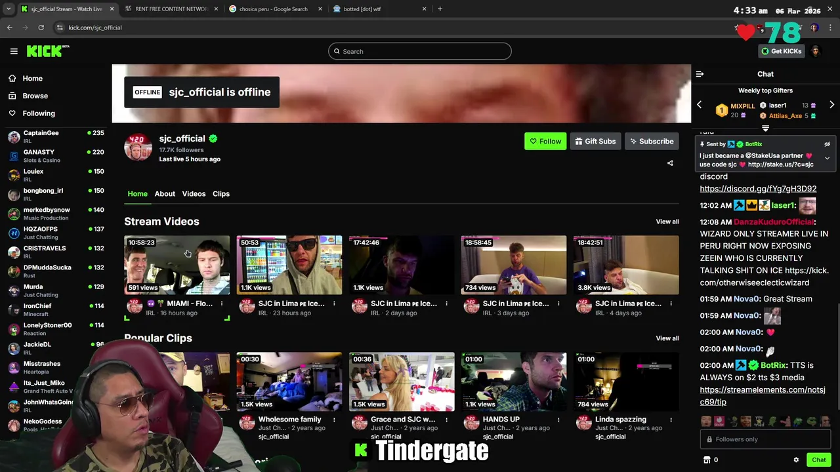
Task: Open Louiex channel in sidebar
Action: click(56, 175)
